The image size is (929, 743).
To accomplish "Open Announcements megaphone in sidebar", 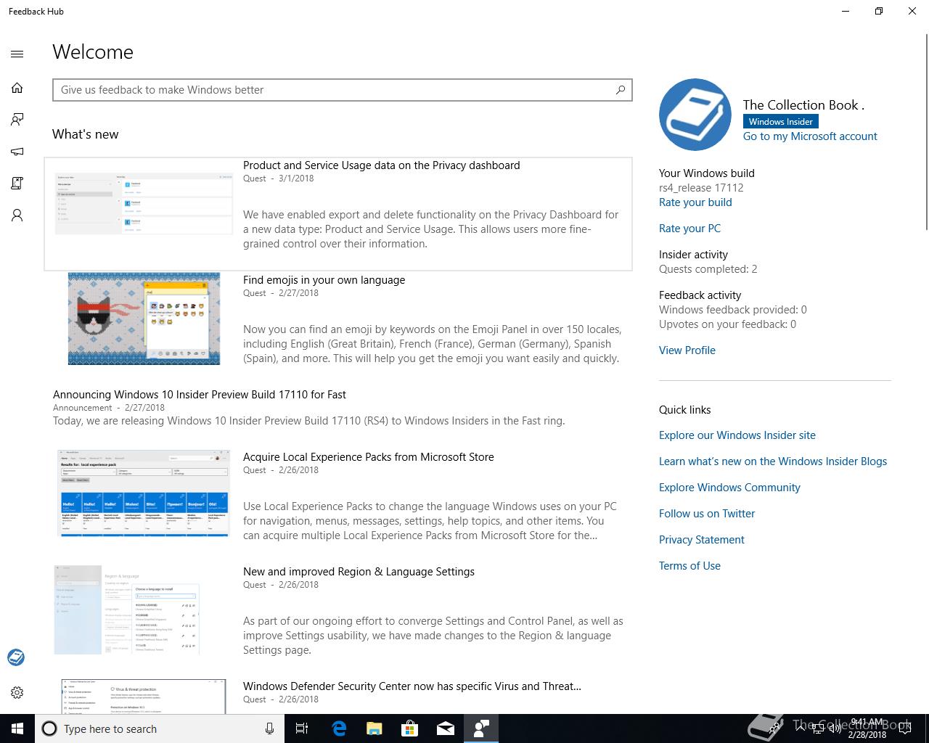I will [x=17, y=151].
